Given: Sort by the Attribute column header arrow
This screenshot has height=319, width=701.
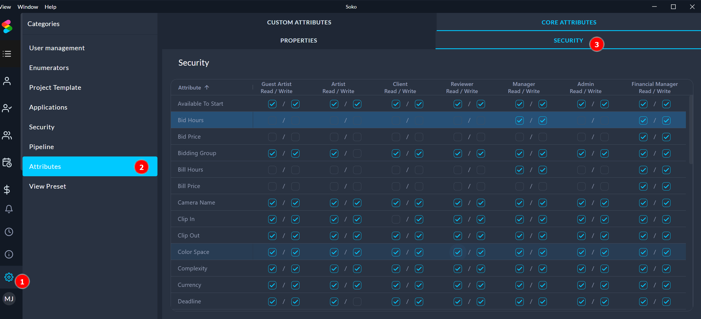Looking at the screenshot, I should pos(207,88).
